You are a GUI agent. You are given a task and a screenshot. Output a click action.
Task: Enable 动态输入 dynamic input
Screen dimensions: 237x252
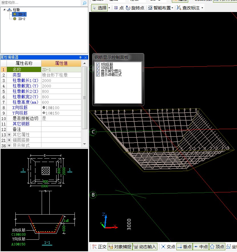(x=145, y=247)
